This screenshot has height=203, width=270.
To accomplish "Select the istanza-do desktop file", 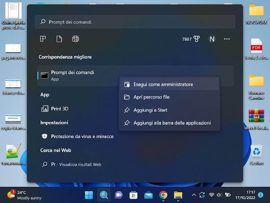I will [x=13, y=87].
